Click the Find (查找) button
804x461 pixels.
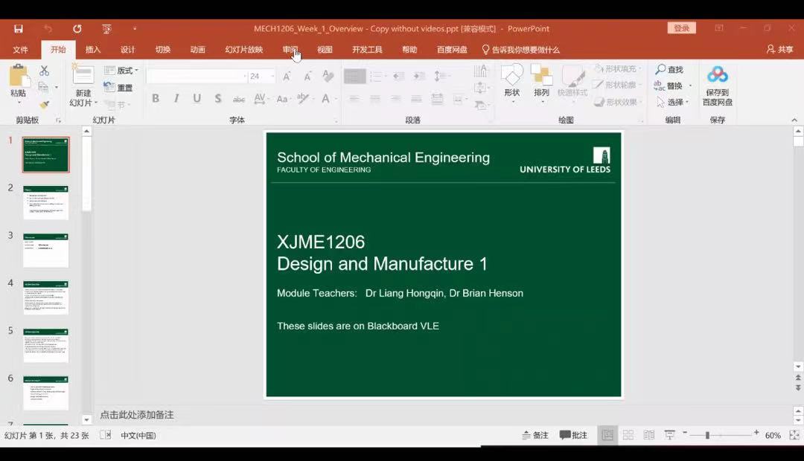pos(669,70)
